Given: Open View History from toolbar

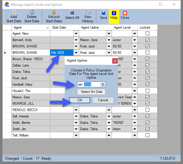Looking at the screenshot, I should click(88, 16).
